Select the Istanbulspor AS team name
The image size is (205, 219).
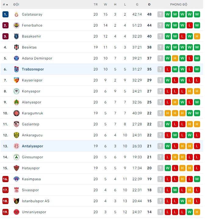[x=35, y=201]
